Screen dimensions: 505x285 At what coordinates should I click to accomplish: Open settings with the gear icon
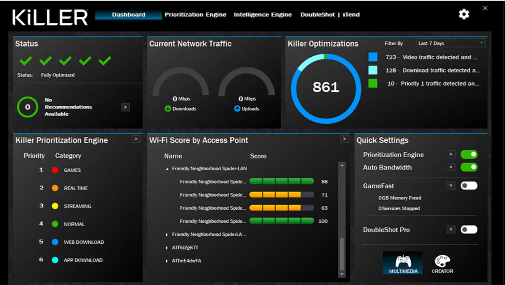(x=464, y=14)
